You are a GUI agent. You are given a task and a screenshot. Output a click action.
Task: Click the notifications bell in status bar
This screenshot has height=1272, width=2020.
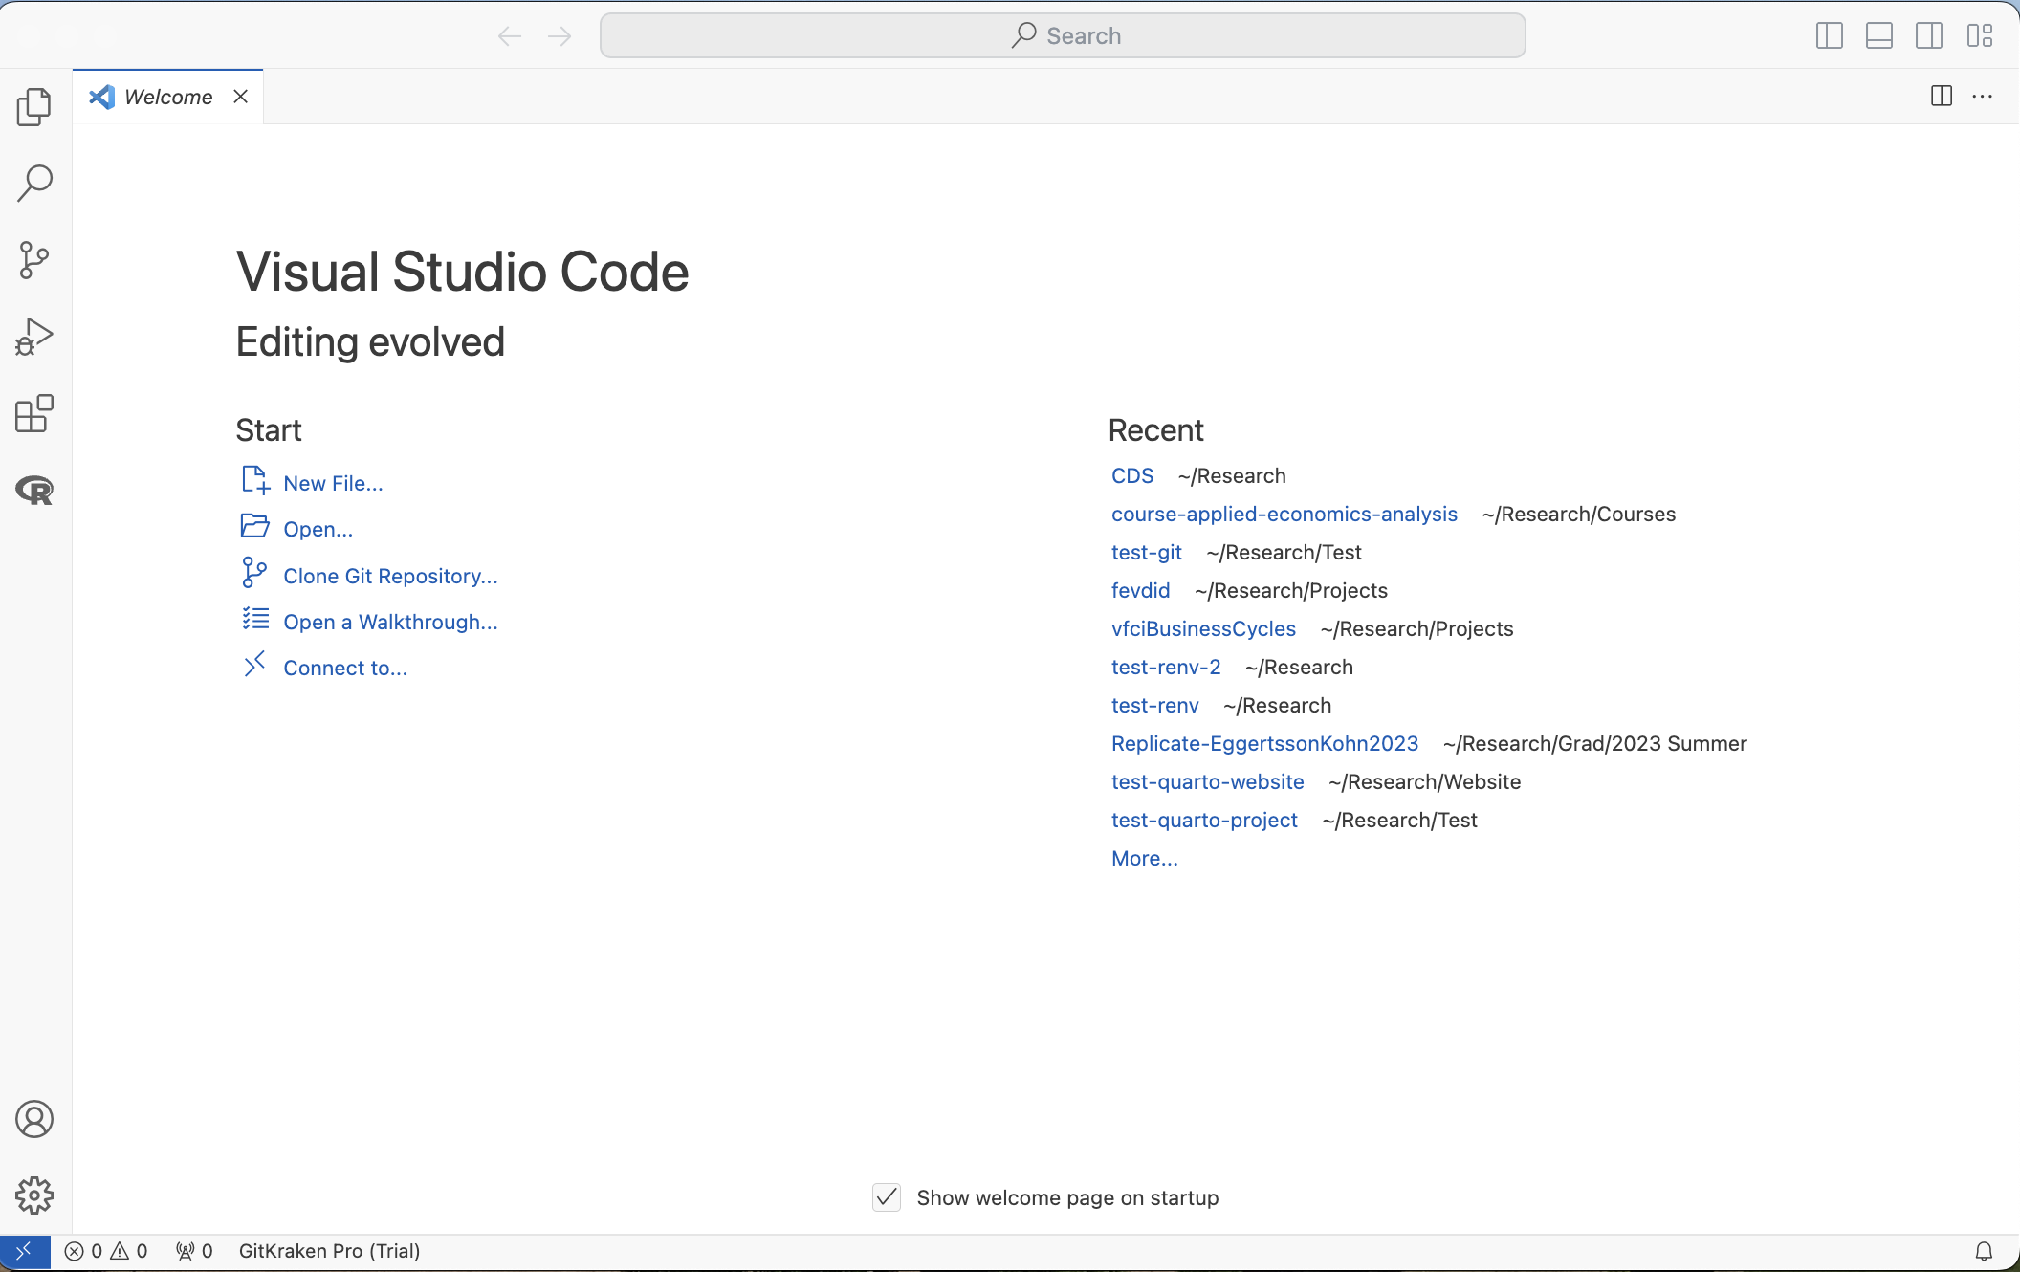pyautogui.click(x=1984, y=1251)
